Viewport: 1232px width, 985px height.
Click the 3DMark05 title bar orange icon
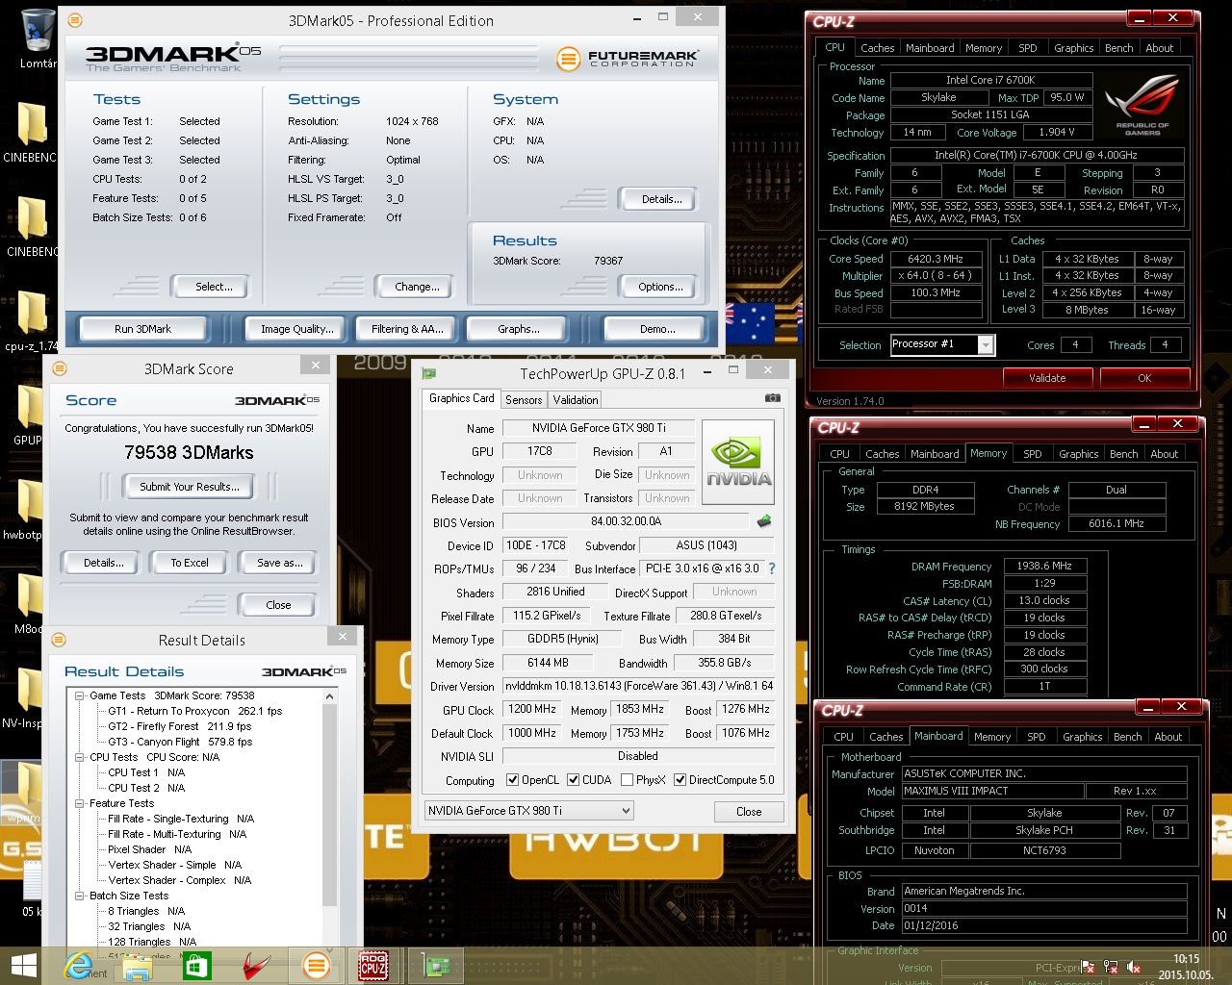(75, 20)
